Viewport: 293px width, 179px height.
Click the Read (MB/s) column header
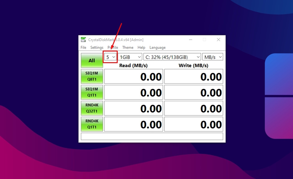pyautogui.click(x=133, y=65)
